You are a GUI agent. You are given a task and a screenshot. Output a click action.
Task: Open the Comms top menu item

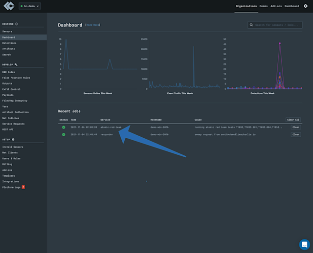pos(264,6)
